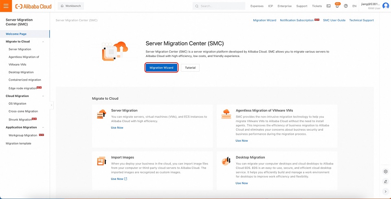
Task: Click the Alibaba Cloud logo
Action: [x=33, y=6]
